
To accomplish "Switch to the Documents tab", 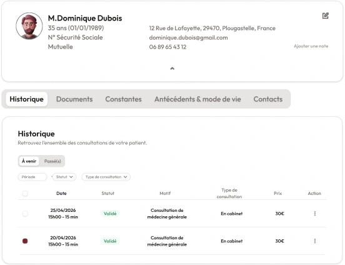I will [x=74, y=99].
